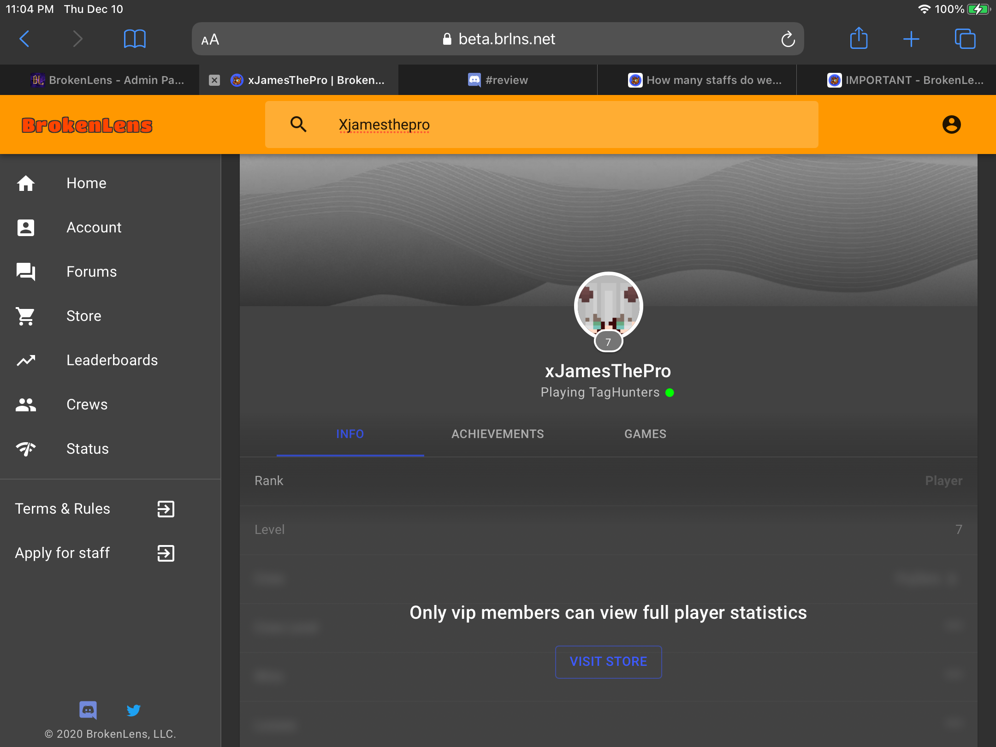The height and width of the screenshot is (747, 996).
Task: Click the xJamesThePro profile avatar
Action: (x=608, y=306)
